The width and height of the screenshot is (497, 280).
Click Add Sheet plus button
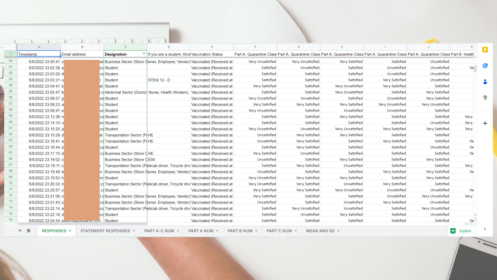click(20, 230)
